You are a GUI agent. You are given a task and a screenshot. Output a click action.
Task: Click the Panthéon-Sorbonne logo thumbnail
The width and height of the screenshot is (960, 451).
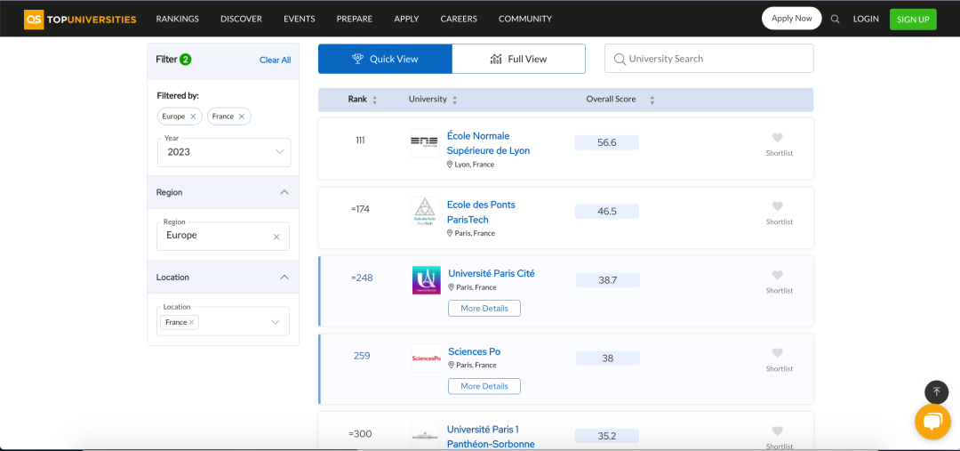tap(425, 435)
